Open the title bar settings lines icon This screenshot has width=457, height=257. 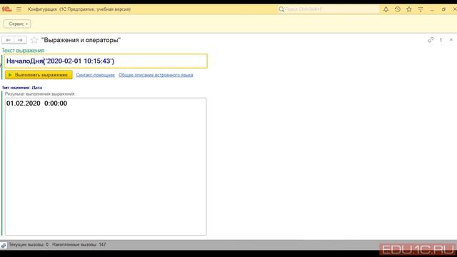pos(421,9)
